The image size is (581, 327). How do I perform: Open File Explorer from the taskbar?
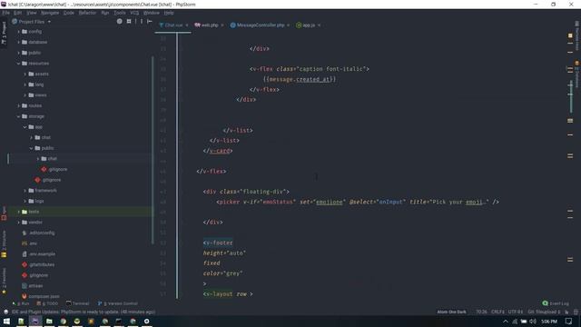click(x=49, y=322)
